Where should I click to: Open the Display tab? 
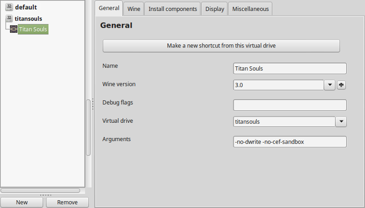click(215, 9)
